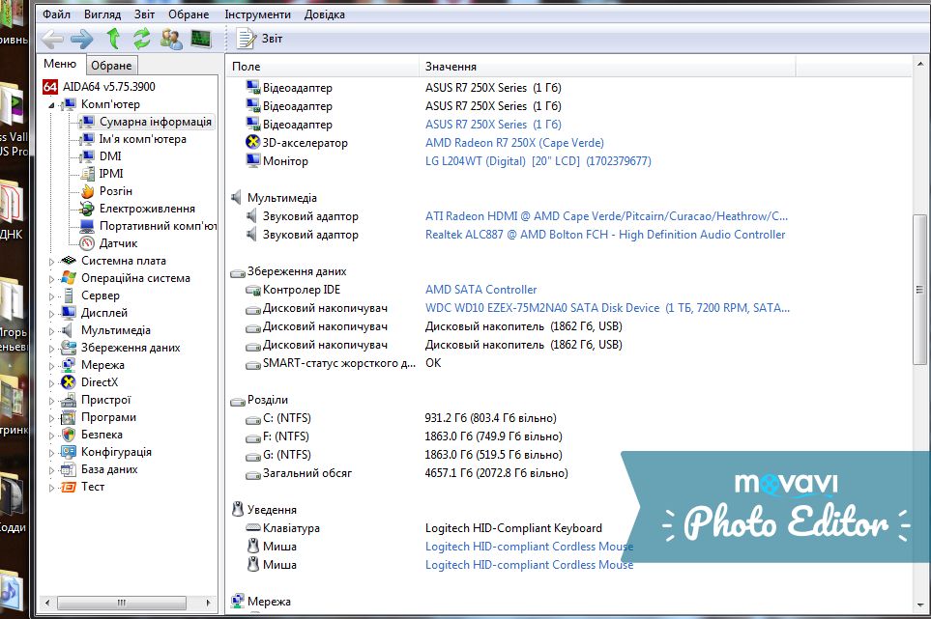Click the Поле column header
931x619 pixels.
coord(322,67)
